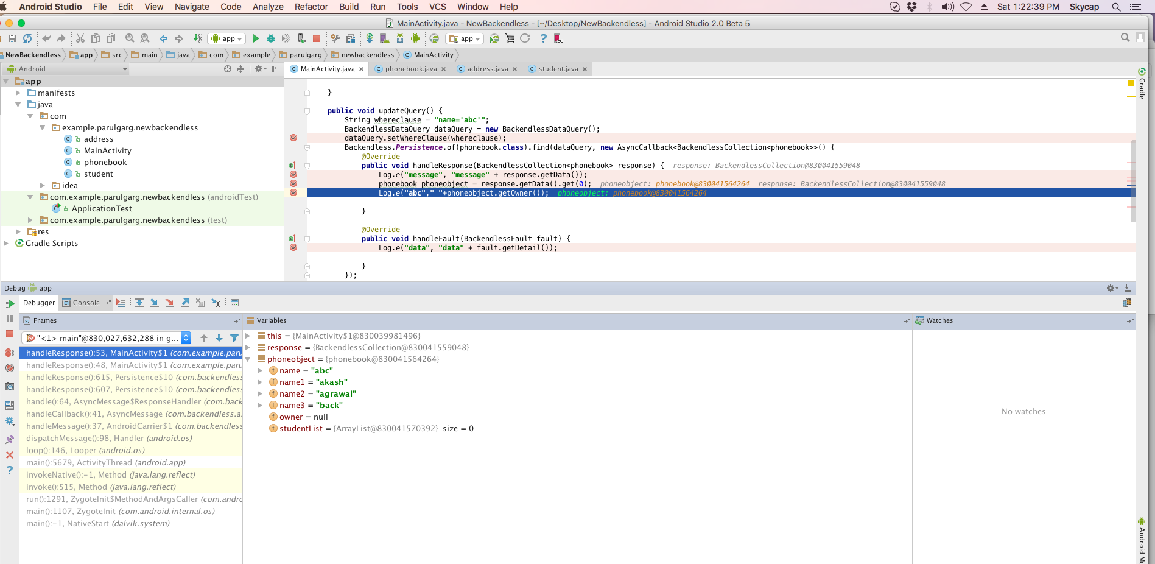Expand the response variable node
The image size is (1155, 564).
point(248,347)
